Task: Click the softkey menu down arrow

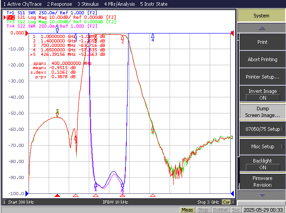Action: pos(261,195)
